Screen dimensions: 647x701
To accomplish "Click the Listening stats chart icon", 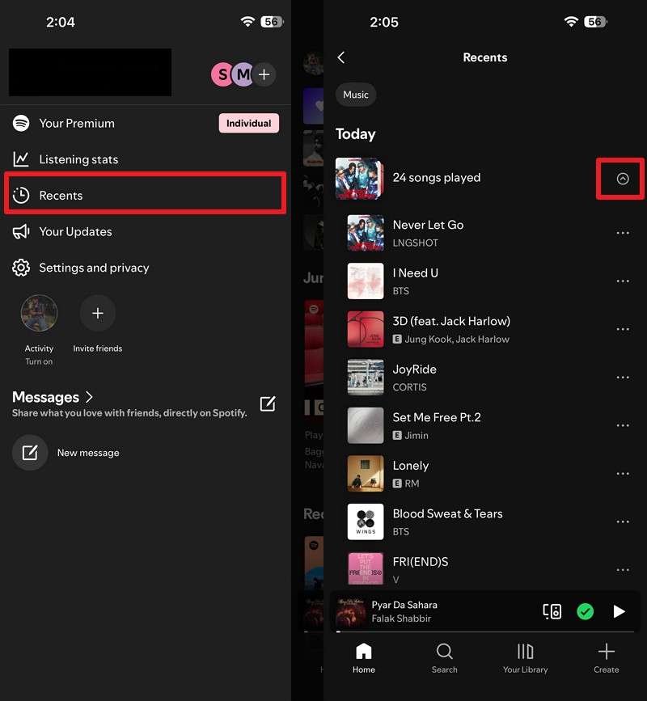I will pos(21,159).
